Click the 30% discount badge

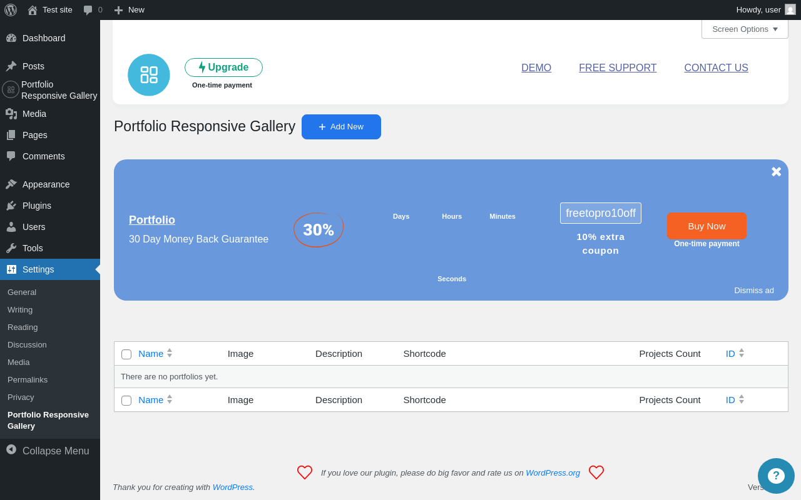pos(319,229)
